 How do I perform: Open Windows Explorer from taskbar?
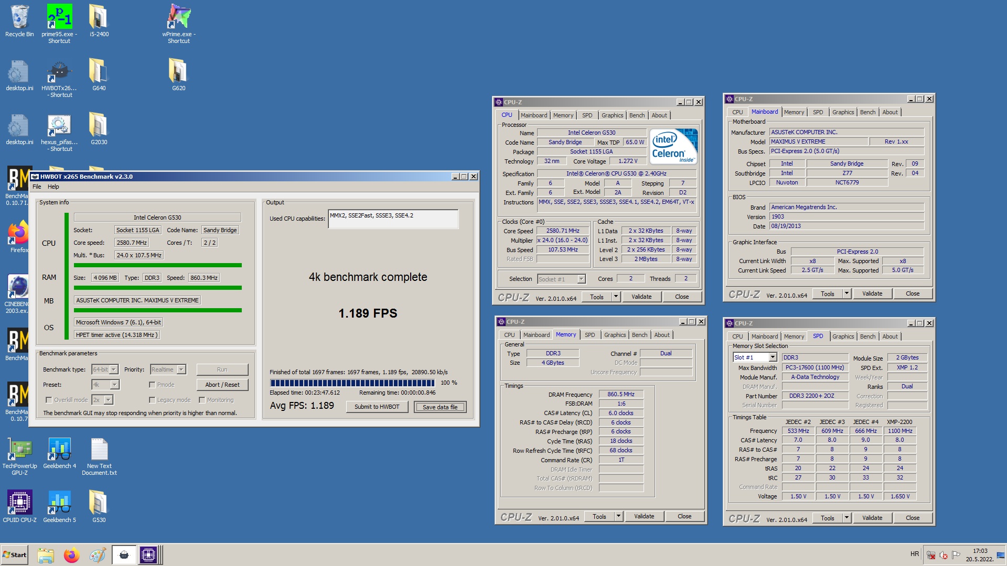coord(46,555)
